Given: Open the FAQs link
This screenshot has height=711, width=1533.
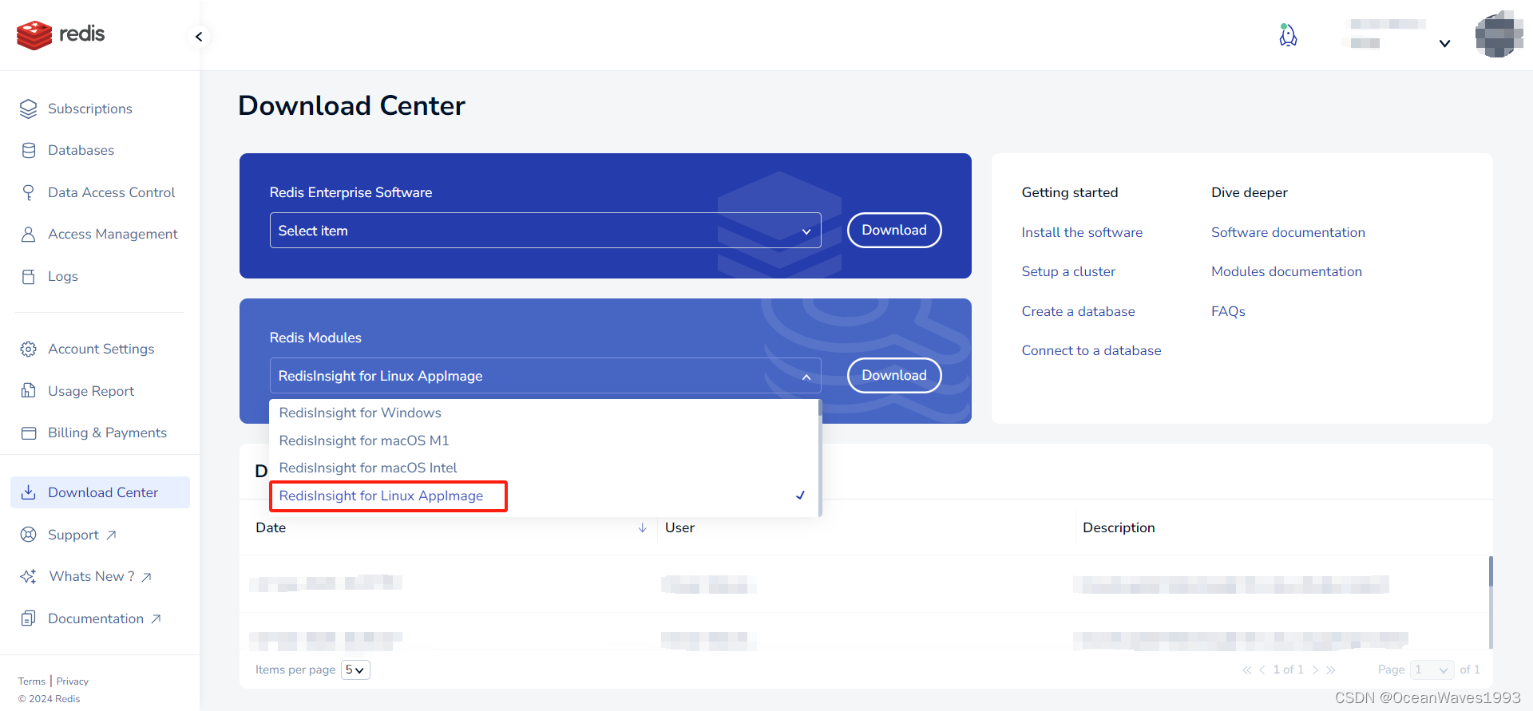Looking at the screenshot, I should (x=1228, y=311).
